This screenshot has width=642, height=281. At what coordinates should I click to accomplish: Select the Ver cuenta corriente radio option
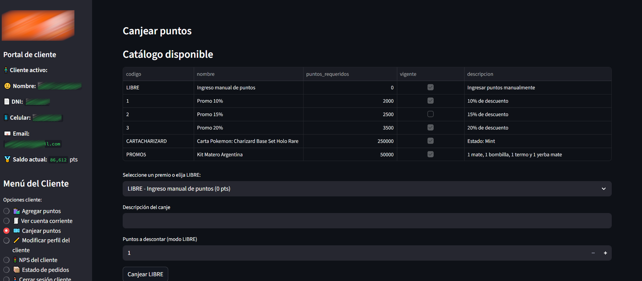coord(6,221)
